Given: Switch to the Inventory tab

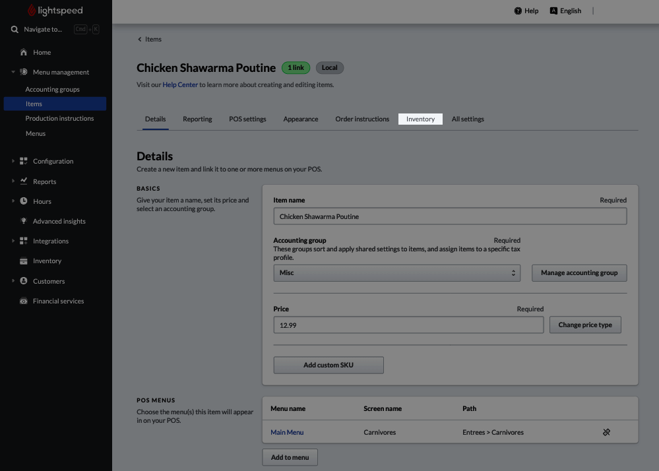Looking at the screenshot, I should click(420, 119).
